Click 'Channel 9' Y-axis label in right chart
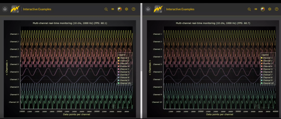Viewport: 281px width, 119px height. 157,95
